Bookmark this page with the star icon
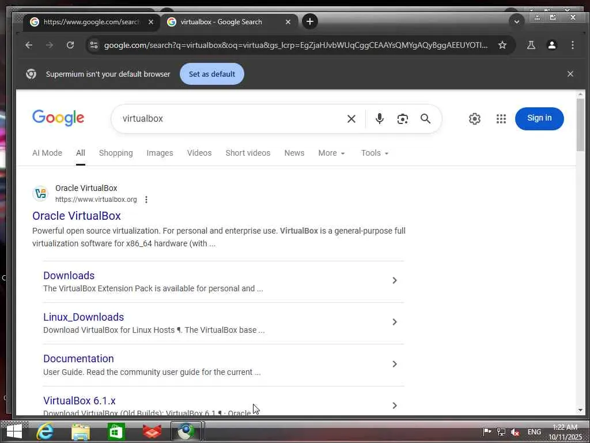The width and height of the screenshot is (590, 443). click(x=502, y=45)
